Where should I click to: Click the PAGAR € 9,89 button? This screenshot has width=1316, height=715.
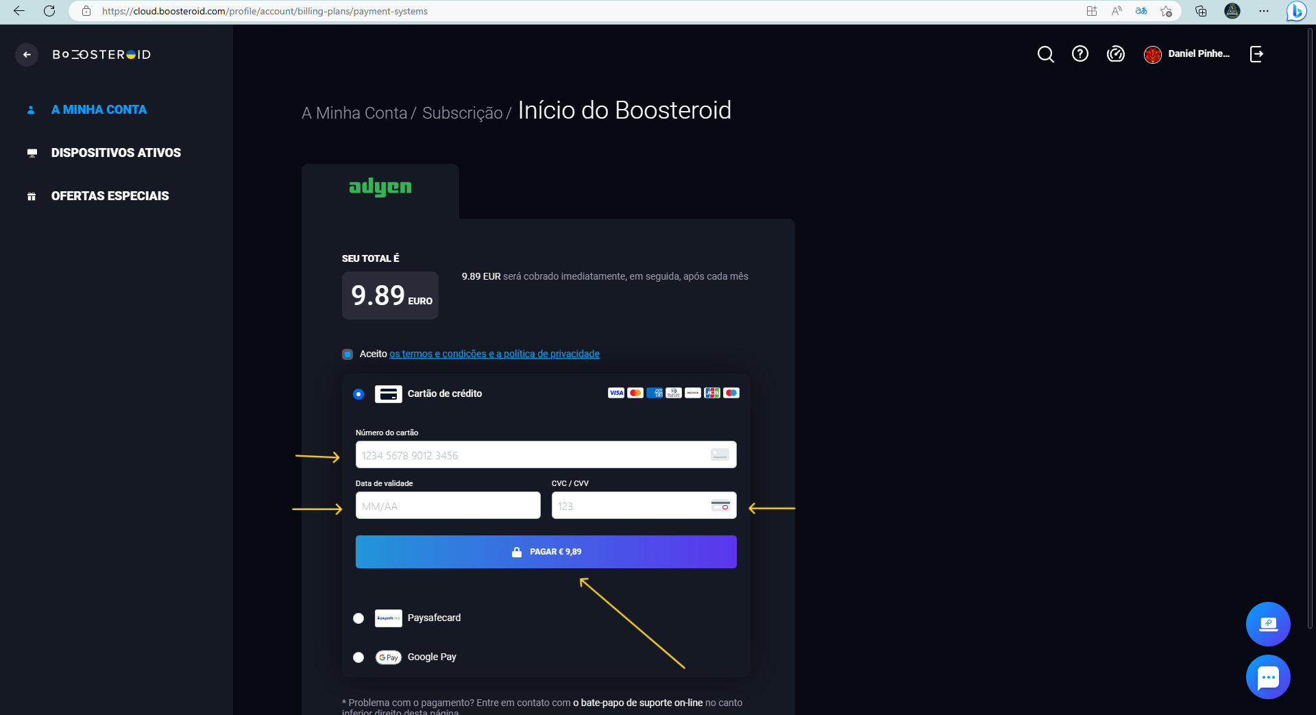pos(546,552)
